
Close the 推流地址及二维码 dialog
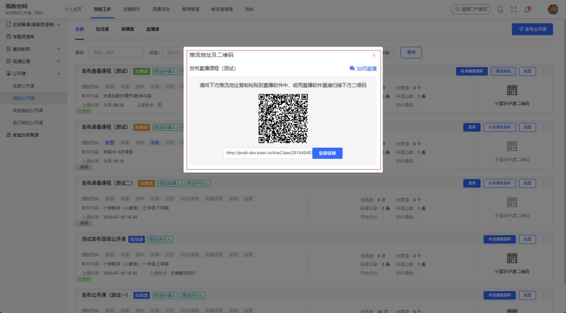374,56
